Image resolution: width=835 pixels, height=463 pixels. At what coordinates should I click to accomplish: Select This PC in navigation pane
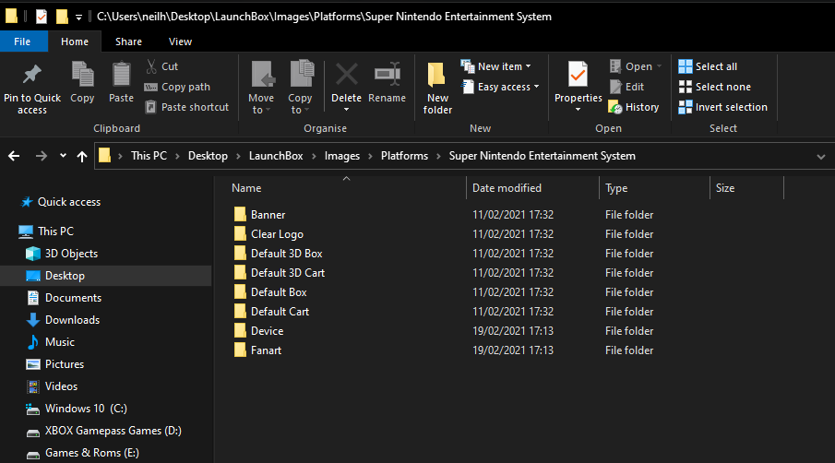(x=46, y=231)
